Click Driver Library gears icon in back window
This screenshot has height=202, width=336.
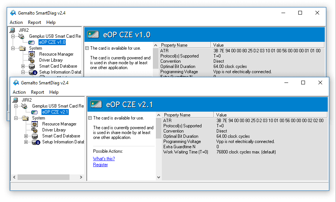pos(31,60)
